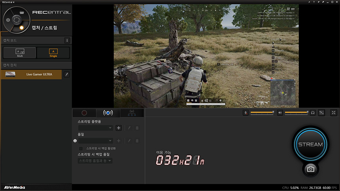
Task: Click the RECentral title logo text
Action: (52, 12)
